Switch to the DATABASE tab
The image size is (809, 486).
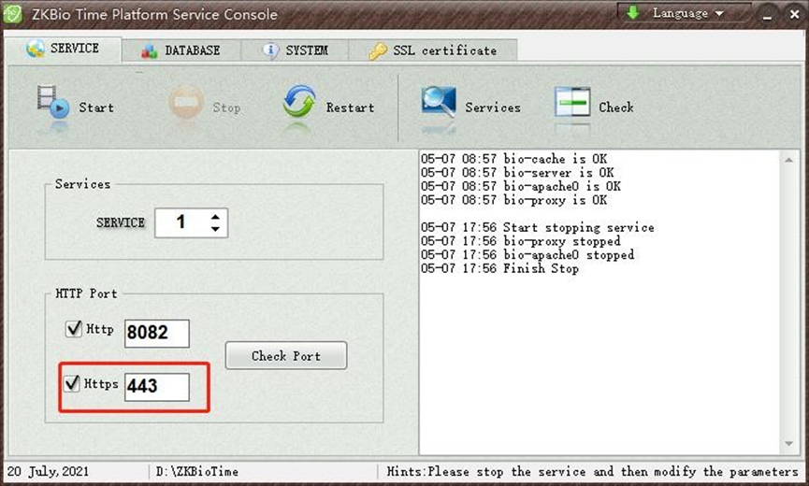click(x=181, y=50)
